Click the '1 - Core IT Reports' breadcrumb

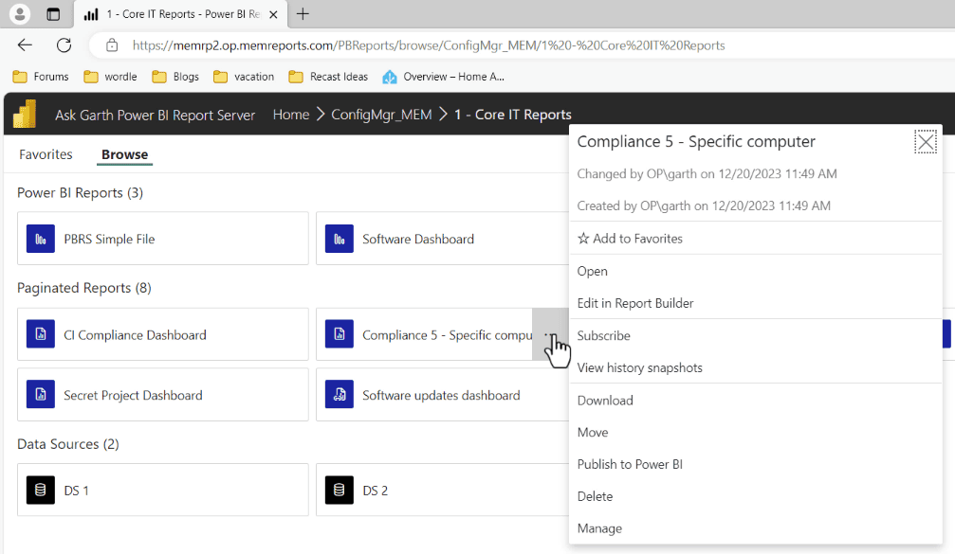(x=513, y=115)
